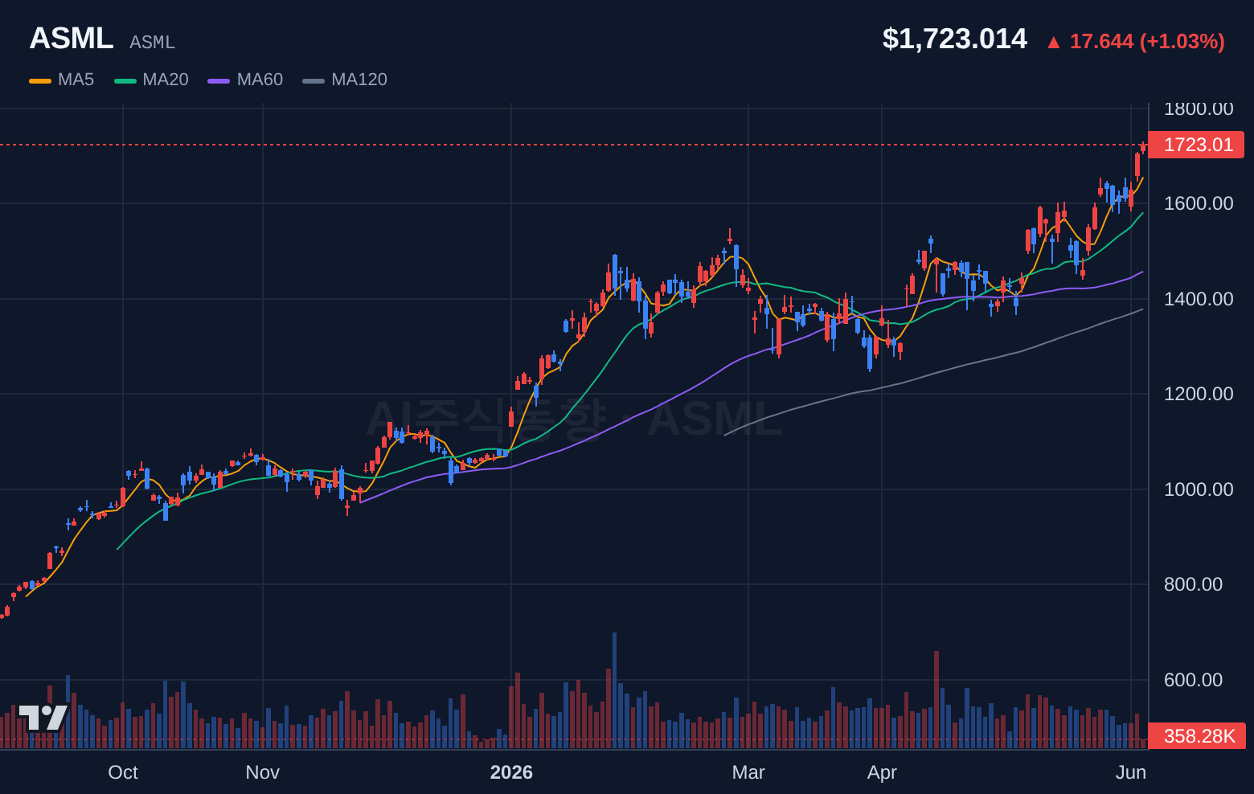This screenshot has height=794, width=1254.
Task: Toggle the MA60 legend entry
Action: (245, 80)
